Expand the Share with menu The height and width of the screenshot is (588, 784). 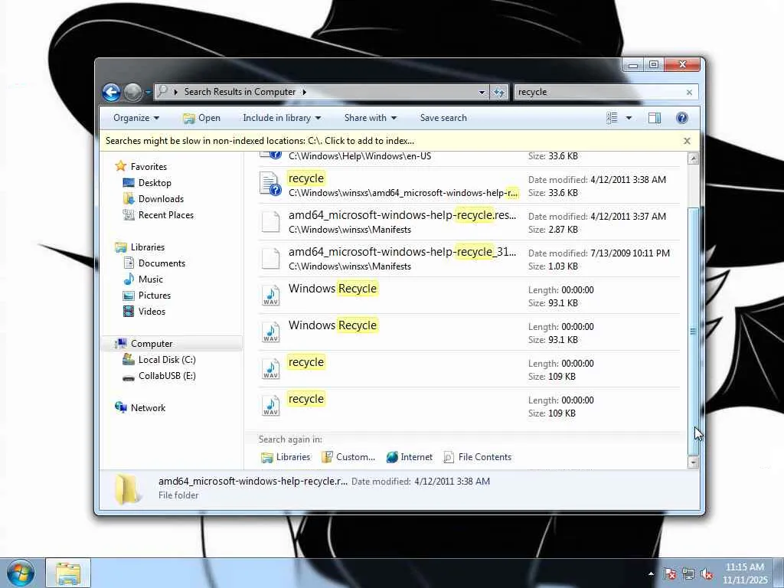(x=371, y=118)
